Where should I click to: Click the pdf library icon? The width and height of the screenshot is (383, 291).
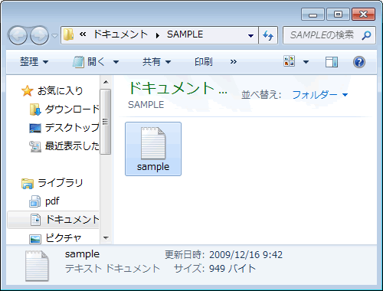tap(35, 201)
